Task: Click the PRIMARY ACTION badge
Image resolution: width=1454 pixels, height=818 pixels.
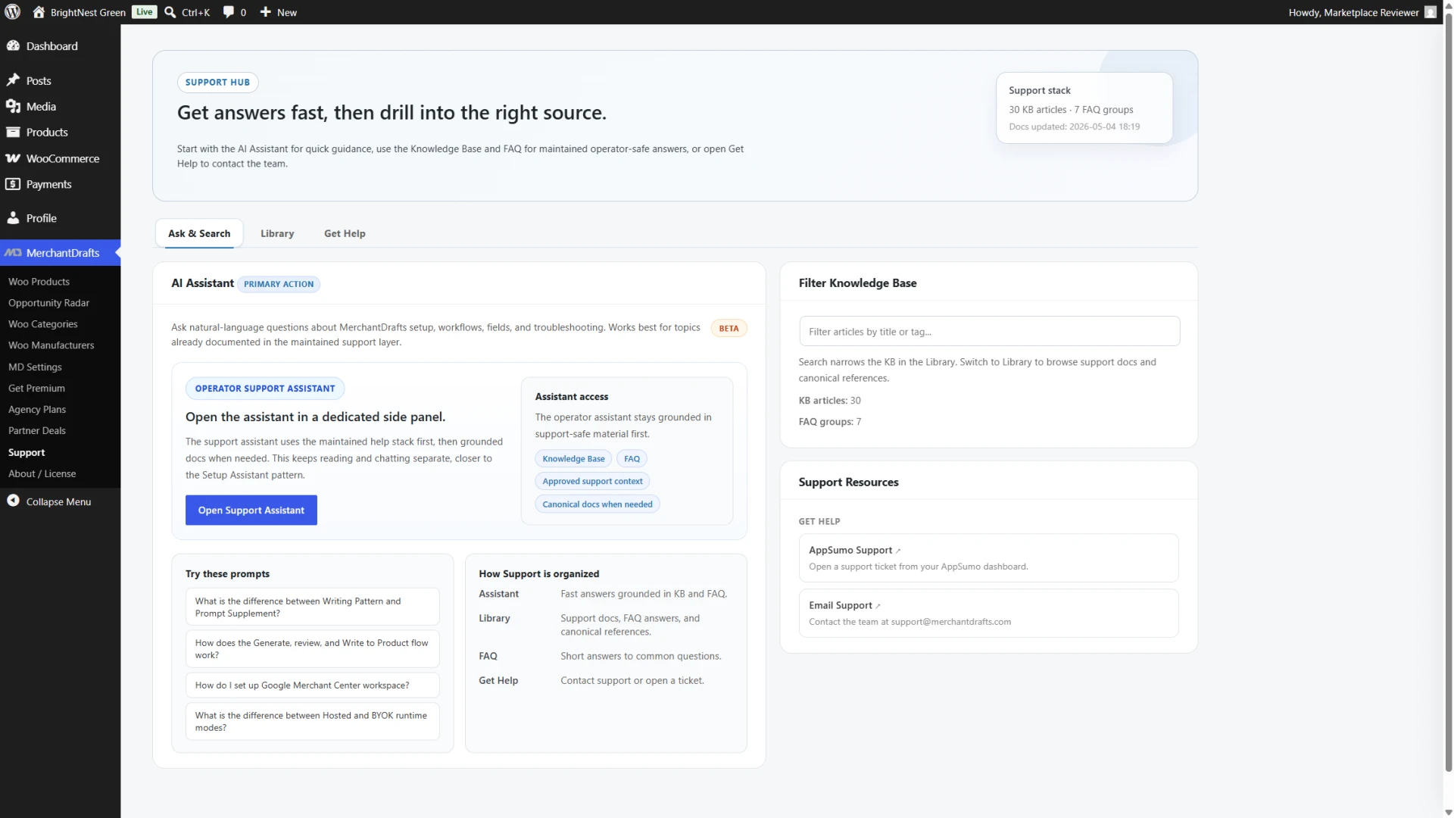Action: 279,284
